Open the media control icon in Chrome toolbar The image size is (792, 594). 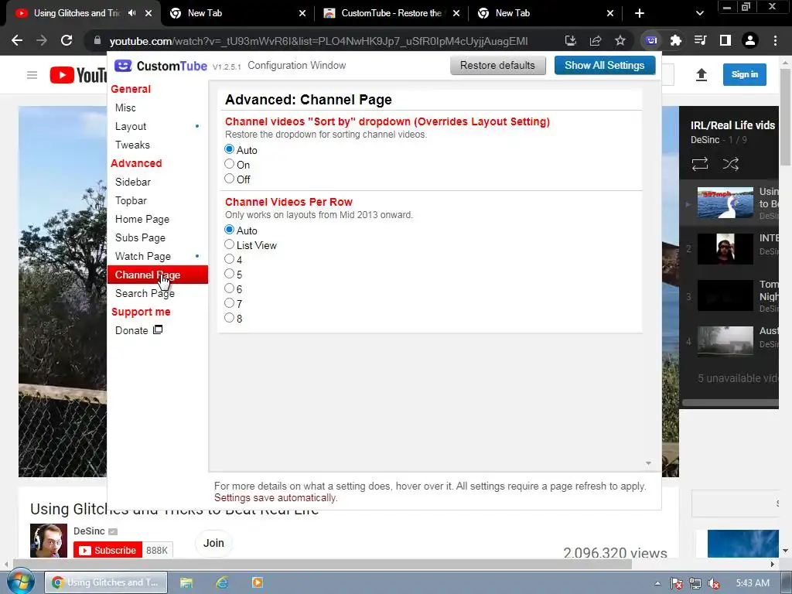[701, 40]
